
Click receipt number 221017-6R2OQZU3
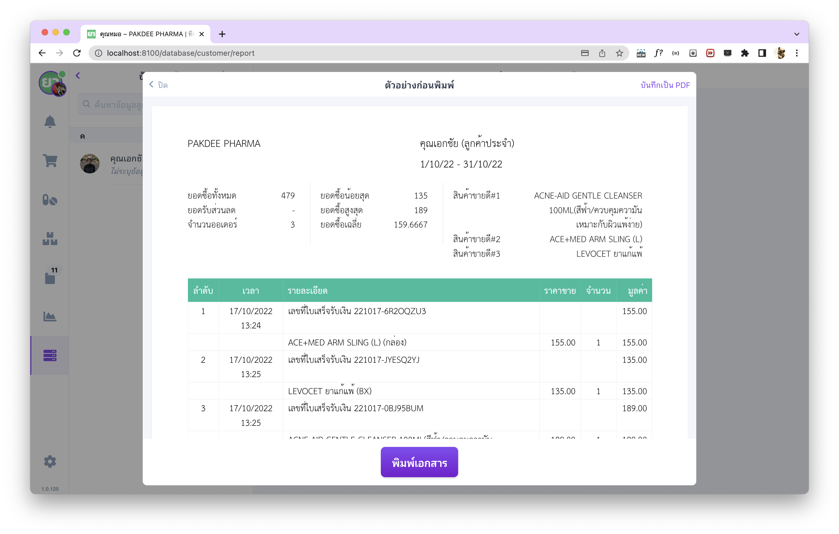coord(390,311)
